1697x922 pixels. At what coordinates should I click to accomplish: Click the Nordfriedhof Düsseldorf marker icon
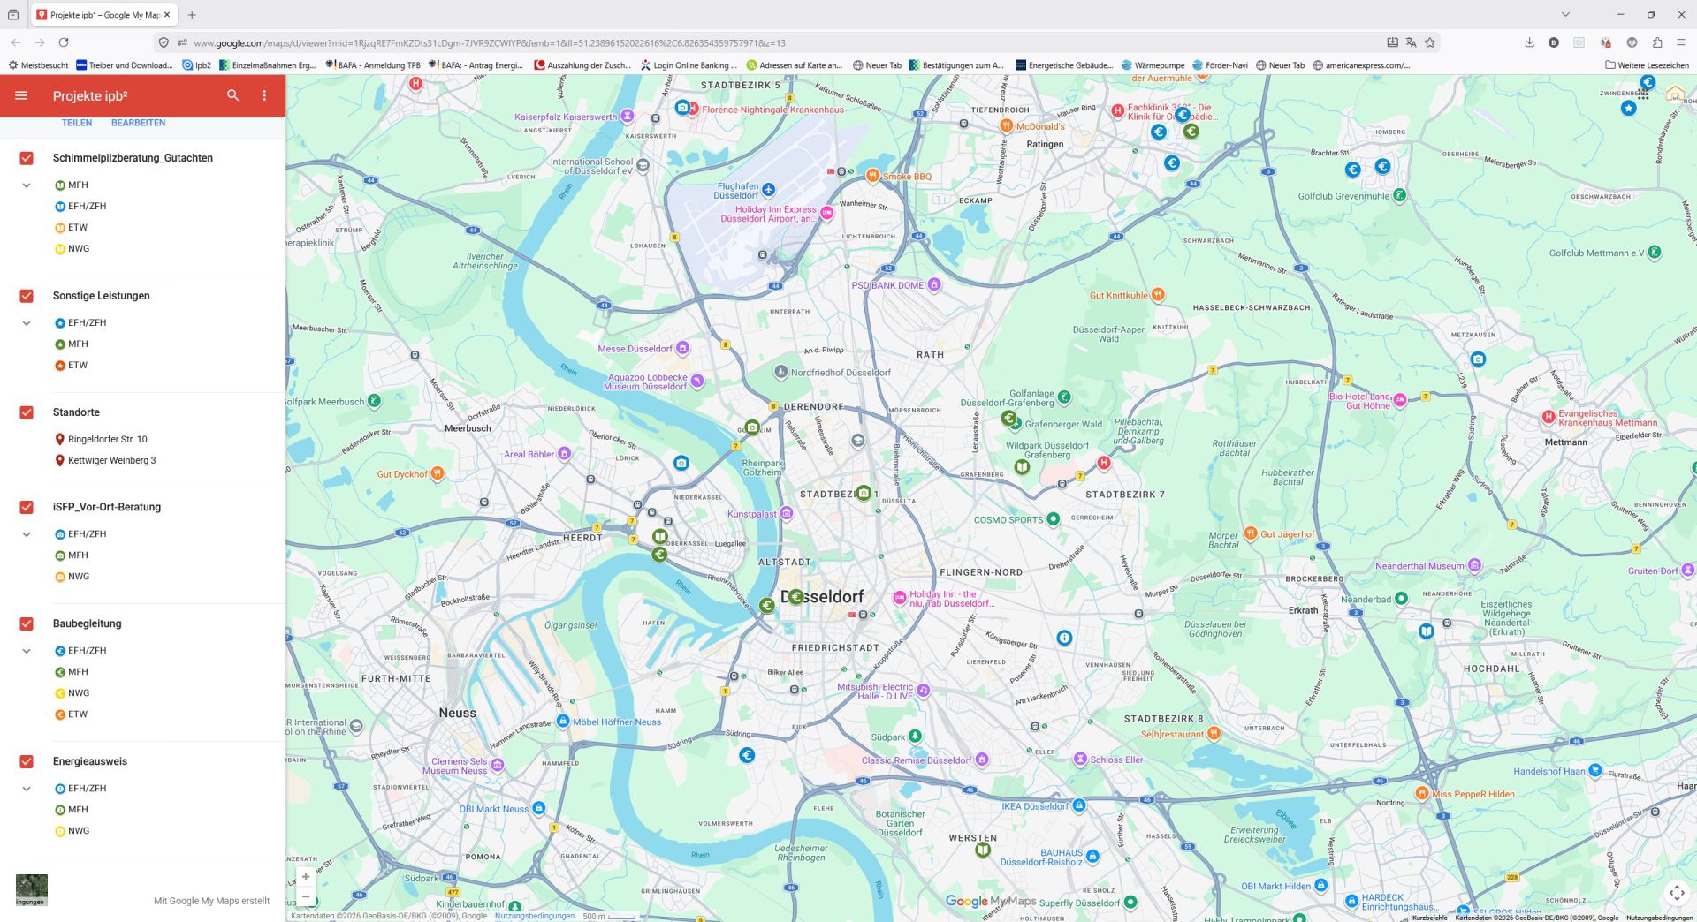(x=780, y=372)
